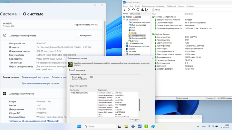Expand Сервер tree node
This screenshot has height=130, width=232.
click(124, 49)
